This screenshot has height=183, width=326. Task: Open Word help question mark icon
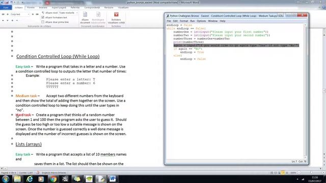[324, 7]
